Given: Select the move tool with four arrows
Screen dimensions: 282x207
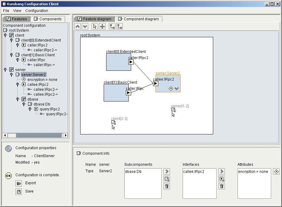Looking at the screenshot, I should click(102, 26).
